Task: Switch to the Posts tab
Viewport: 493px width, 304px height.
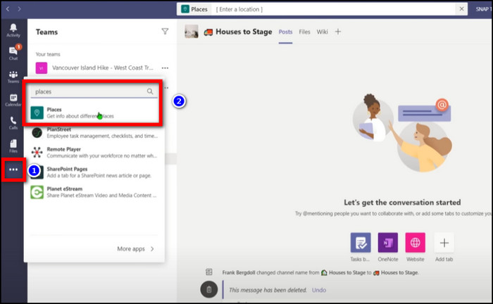Action: point(285,32)
